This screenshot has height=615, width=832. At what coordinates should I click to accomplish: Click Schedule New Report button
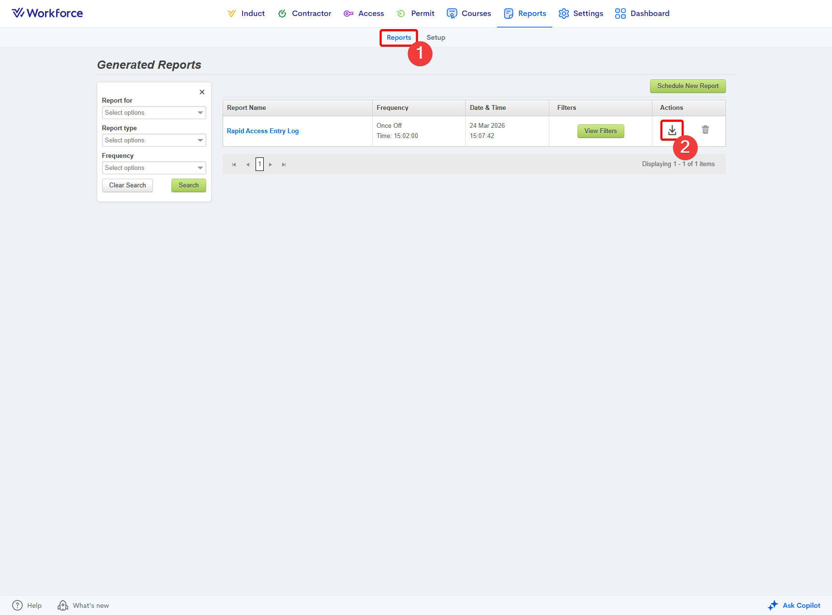[x=687, y=86]
